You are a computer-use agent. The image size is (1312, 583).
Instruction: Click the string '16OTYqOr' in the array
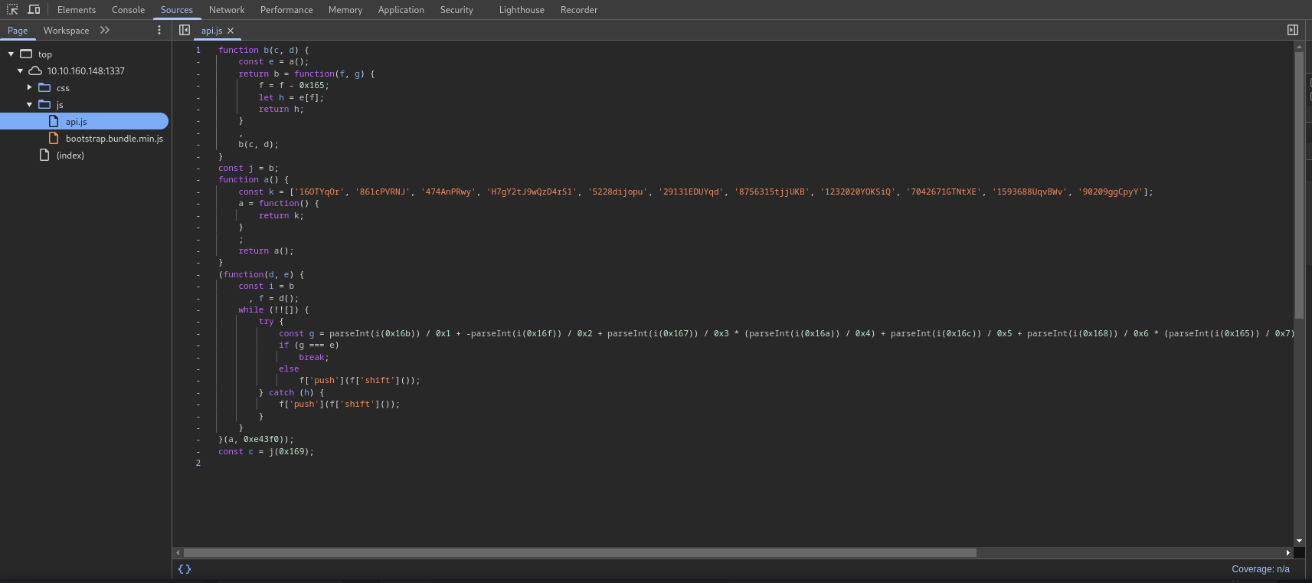click(319, 192)
